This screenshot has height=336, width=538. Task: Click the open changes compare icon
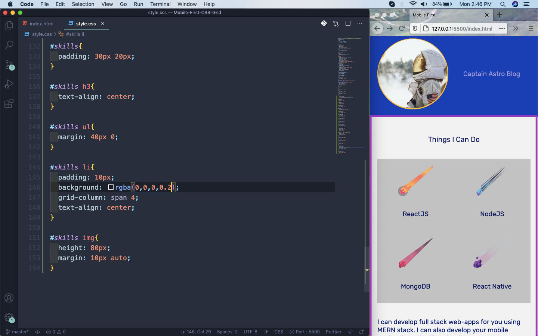pos(336,24)
